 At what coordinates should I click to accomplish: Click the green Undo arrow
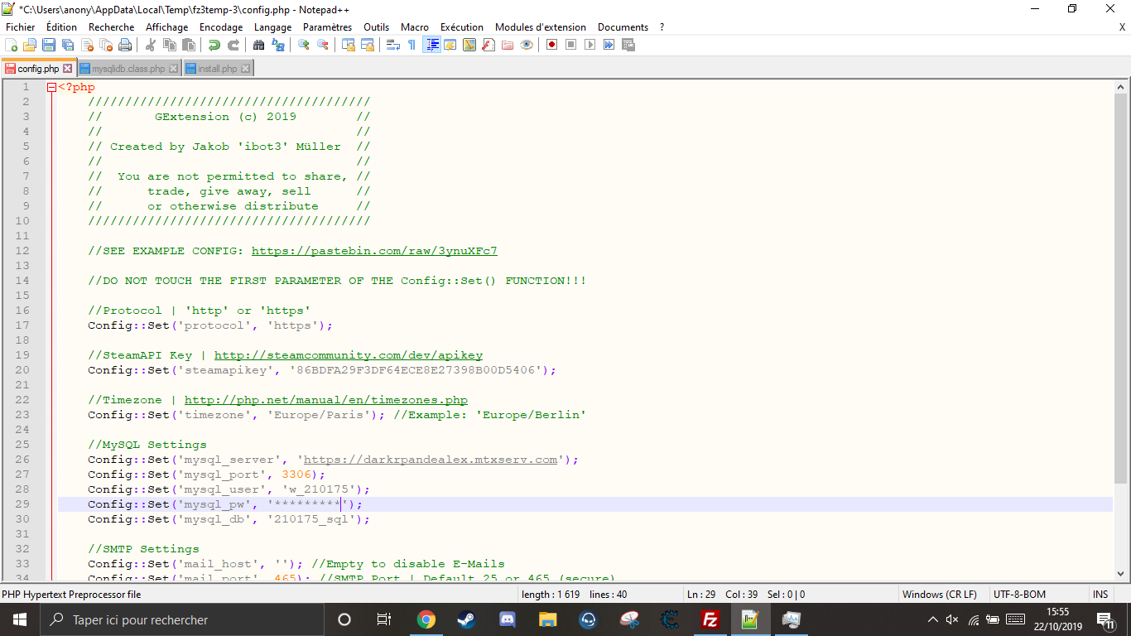[x=214, y=45]
